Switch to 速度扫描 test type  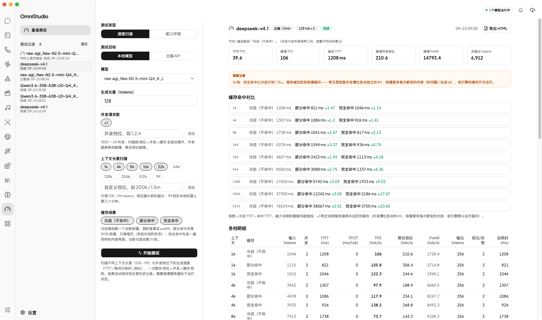(125, 34)
